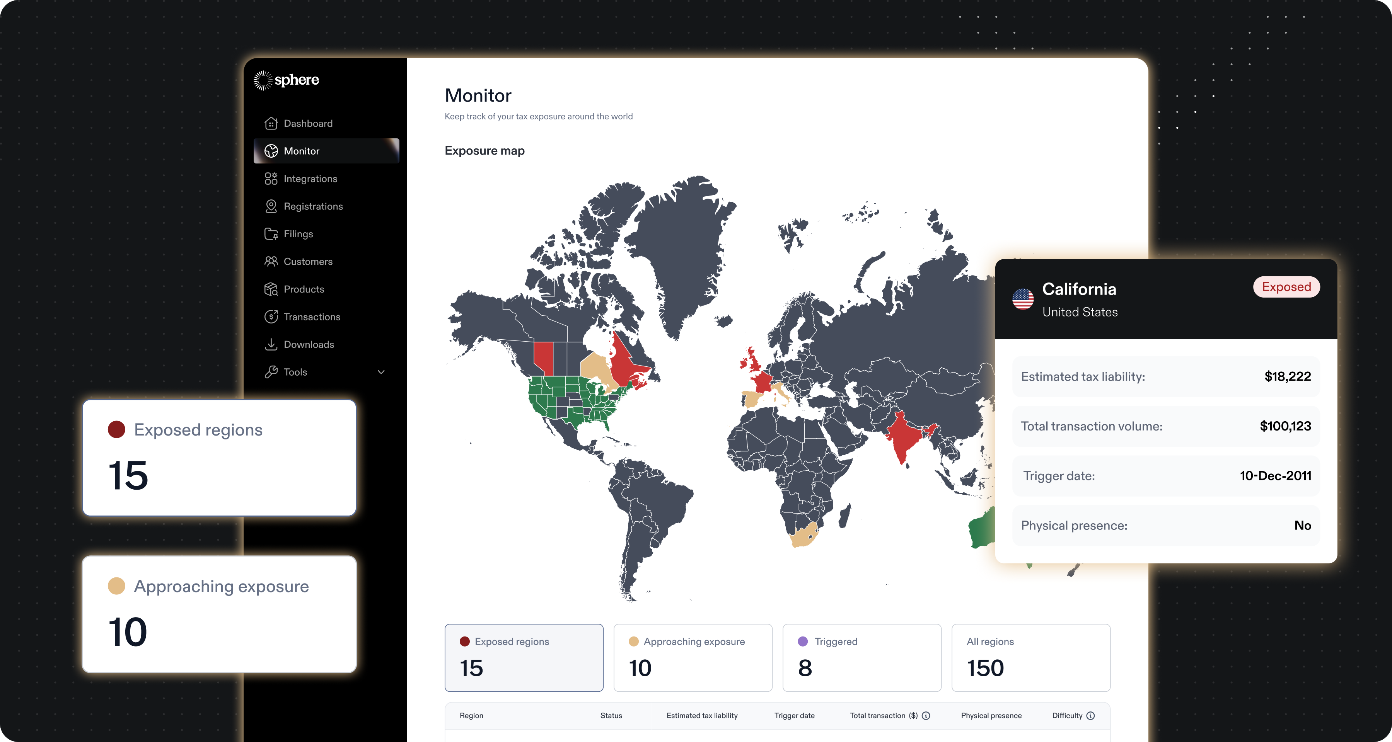Click the Difficulty column info icon
The image size is (1392, 742).
point(1090,716)
